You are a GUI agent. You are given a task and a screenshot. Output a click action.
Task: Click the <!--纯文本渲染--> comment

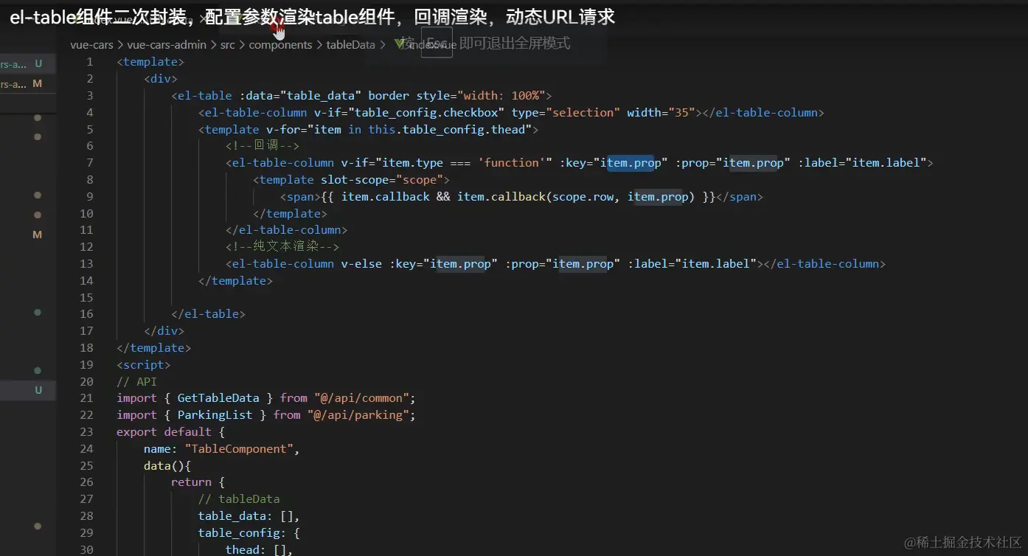(x=282, y=247)
